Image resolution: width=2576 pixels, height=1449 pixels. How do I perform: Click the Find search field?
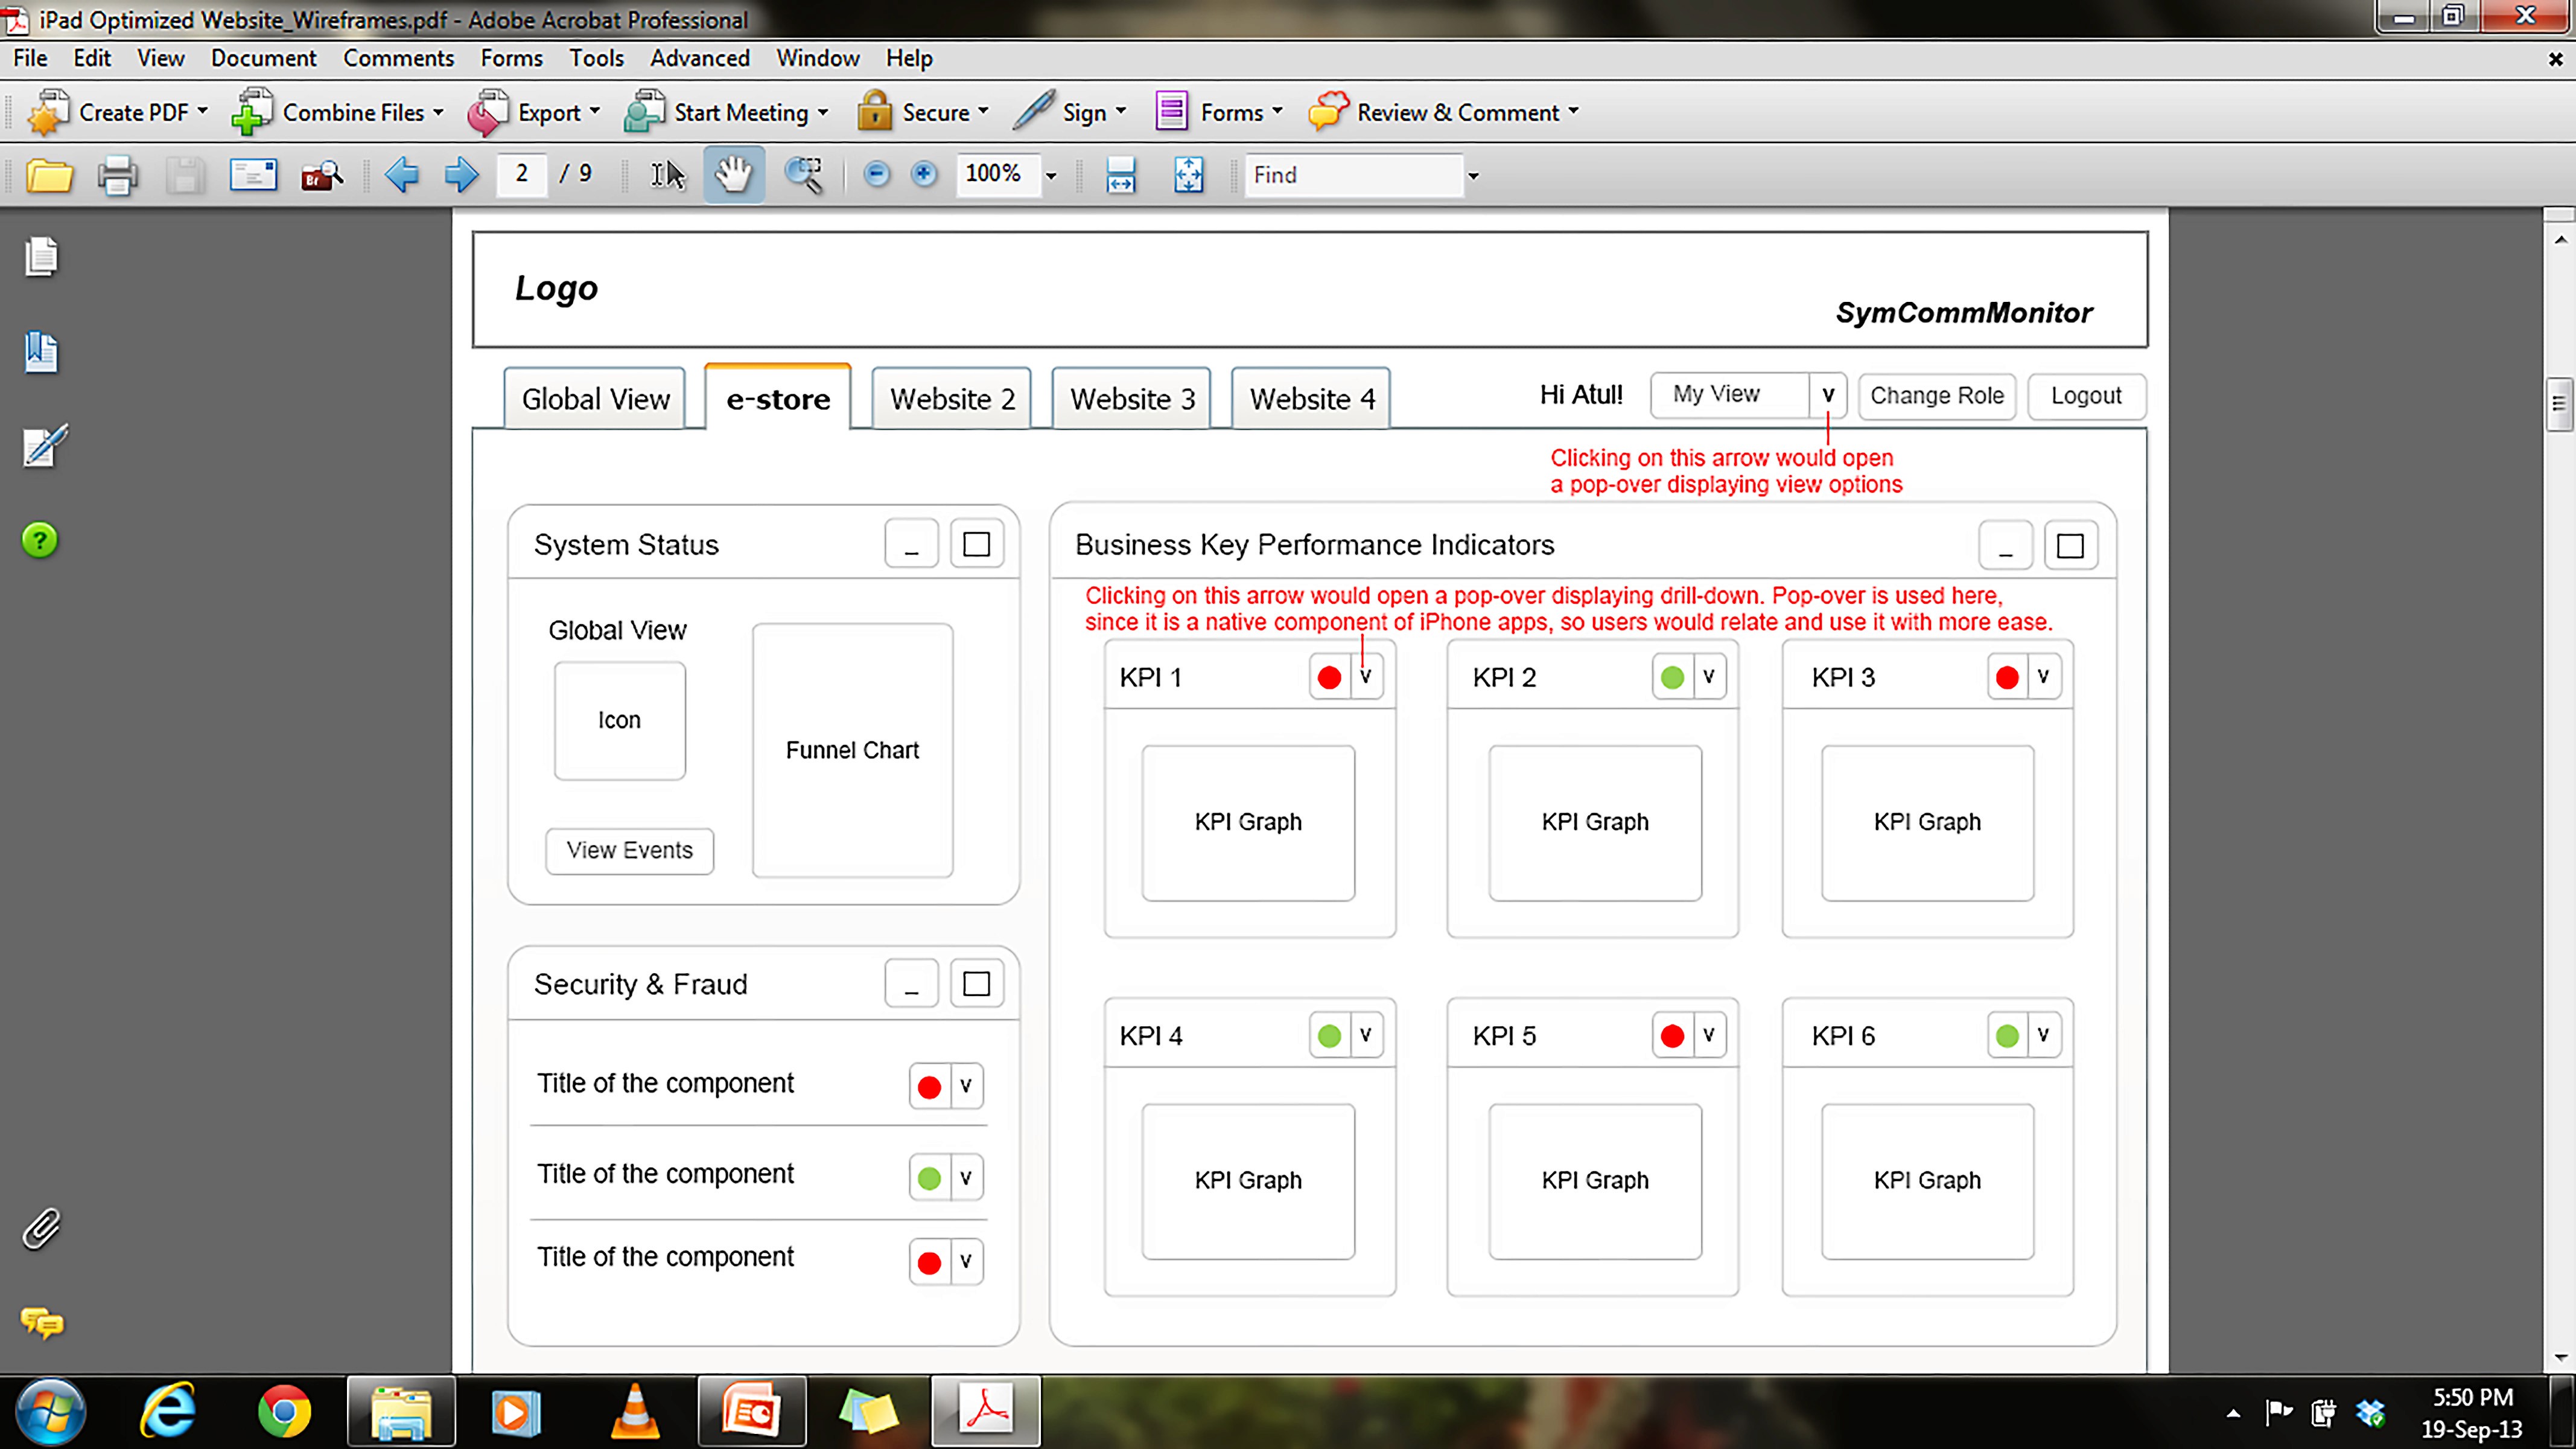pyautogui.click(x=1352, y=175)
